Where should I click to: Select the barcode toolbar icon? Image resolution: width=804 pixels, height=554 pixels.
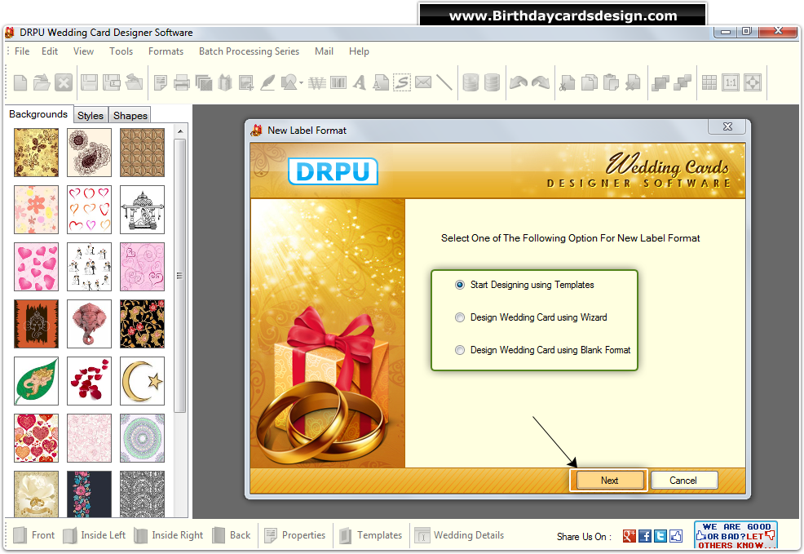[x=338, y=82]
